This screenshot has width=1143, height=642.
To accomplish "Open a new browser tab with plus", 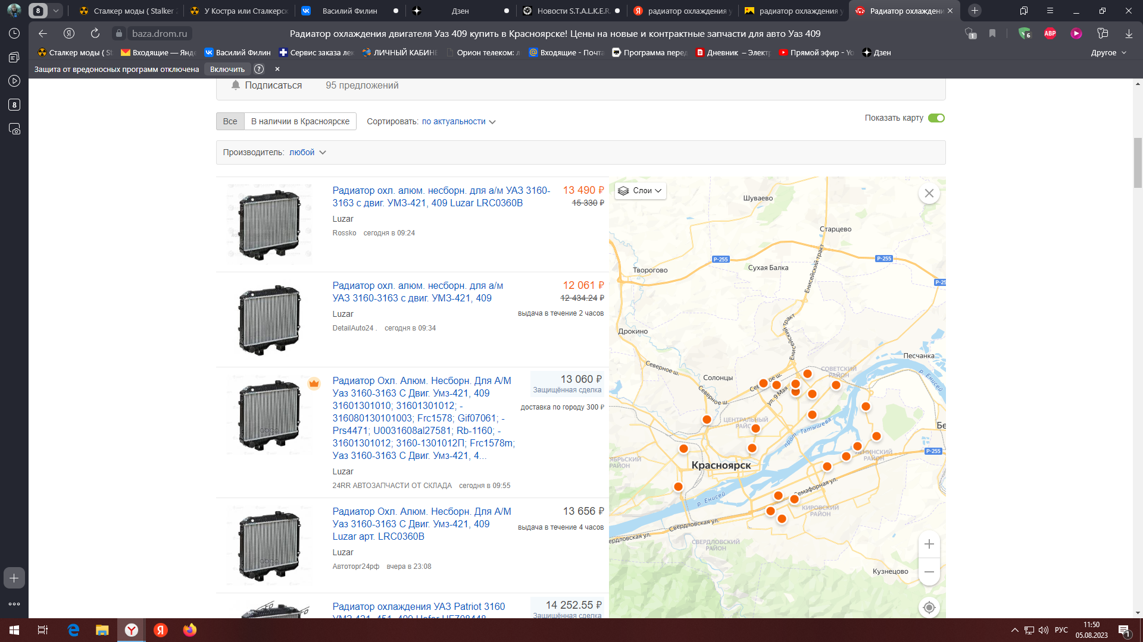I will pyautogui.click(x=975, y=11).
